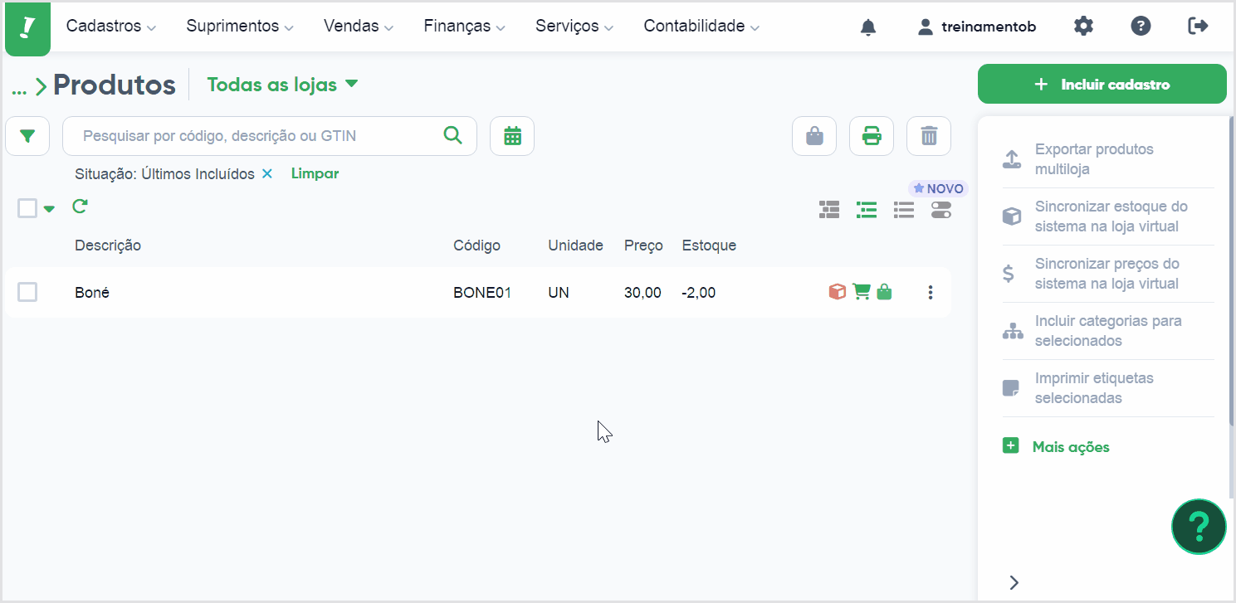
Task: Open the settings gear icon
Action: (x=1083, y=27)
